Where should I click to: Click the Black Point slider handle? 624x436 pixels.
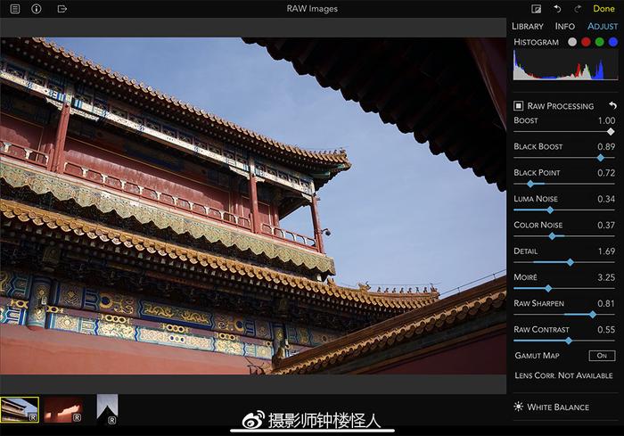(x=530, y=184)
